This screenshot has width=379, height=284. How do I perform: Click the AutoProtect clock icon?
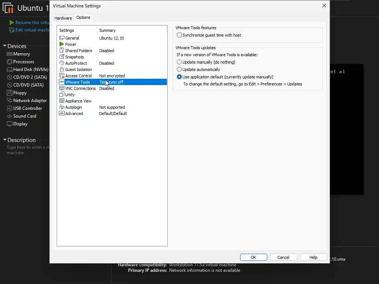62,63
